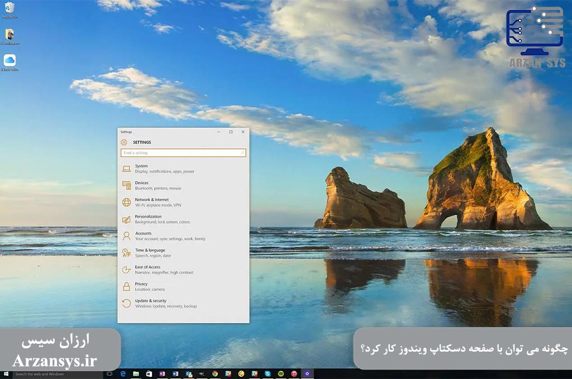Open the Privacy lock icon
The height and width of the screenshot is (379, 572).
coord(127,286)
